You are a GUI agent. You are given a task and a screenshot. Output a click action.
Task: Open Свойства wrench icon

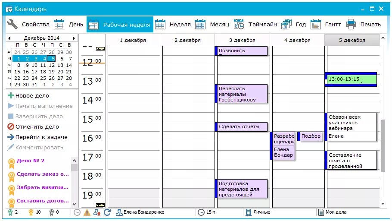[x=12, y=24]
